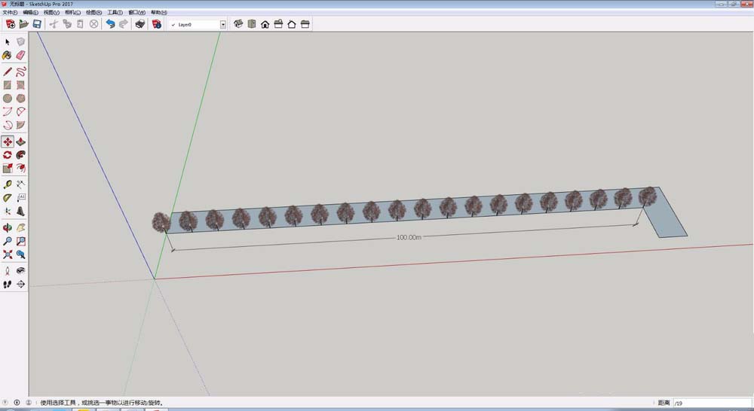Select the Eraser tool
Viewport: 754px width, 411px height.
[20, 55]
